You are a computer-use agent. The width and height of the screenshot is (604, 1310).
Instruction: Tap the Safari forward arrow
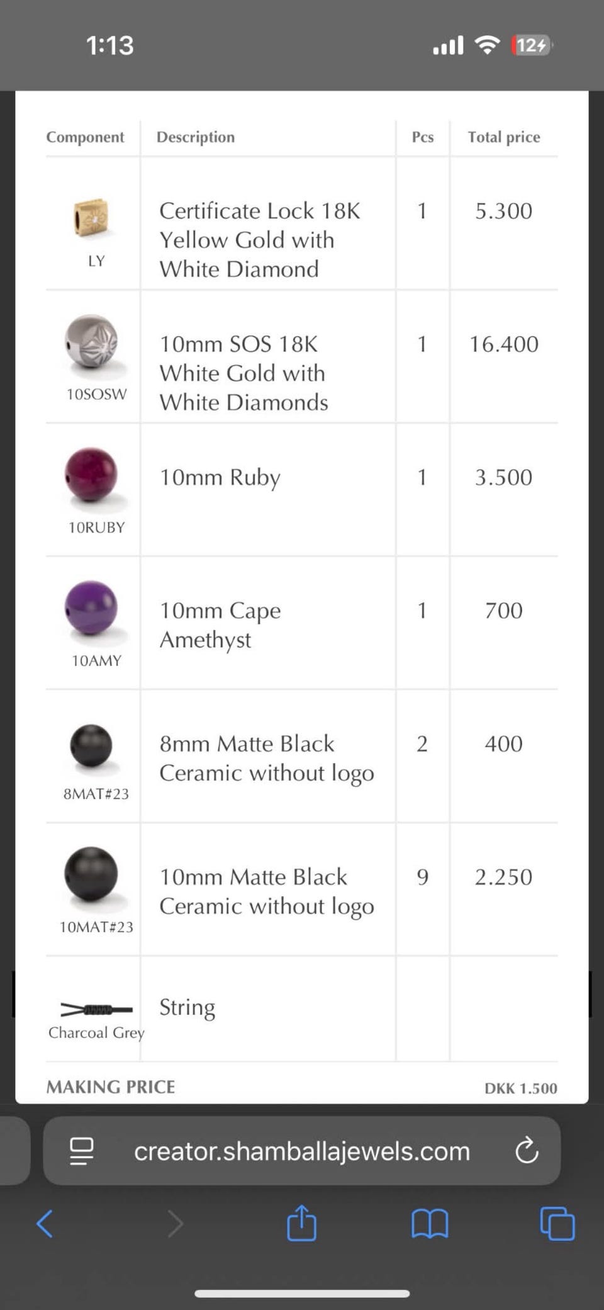point(176,1224)
